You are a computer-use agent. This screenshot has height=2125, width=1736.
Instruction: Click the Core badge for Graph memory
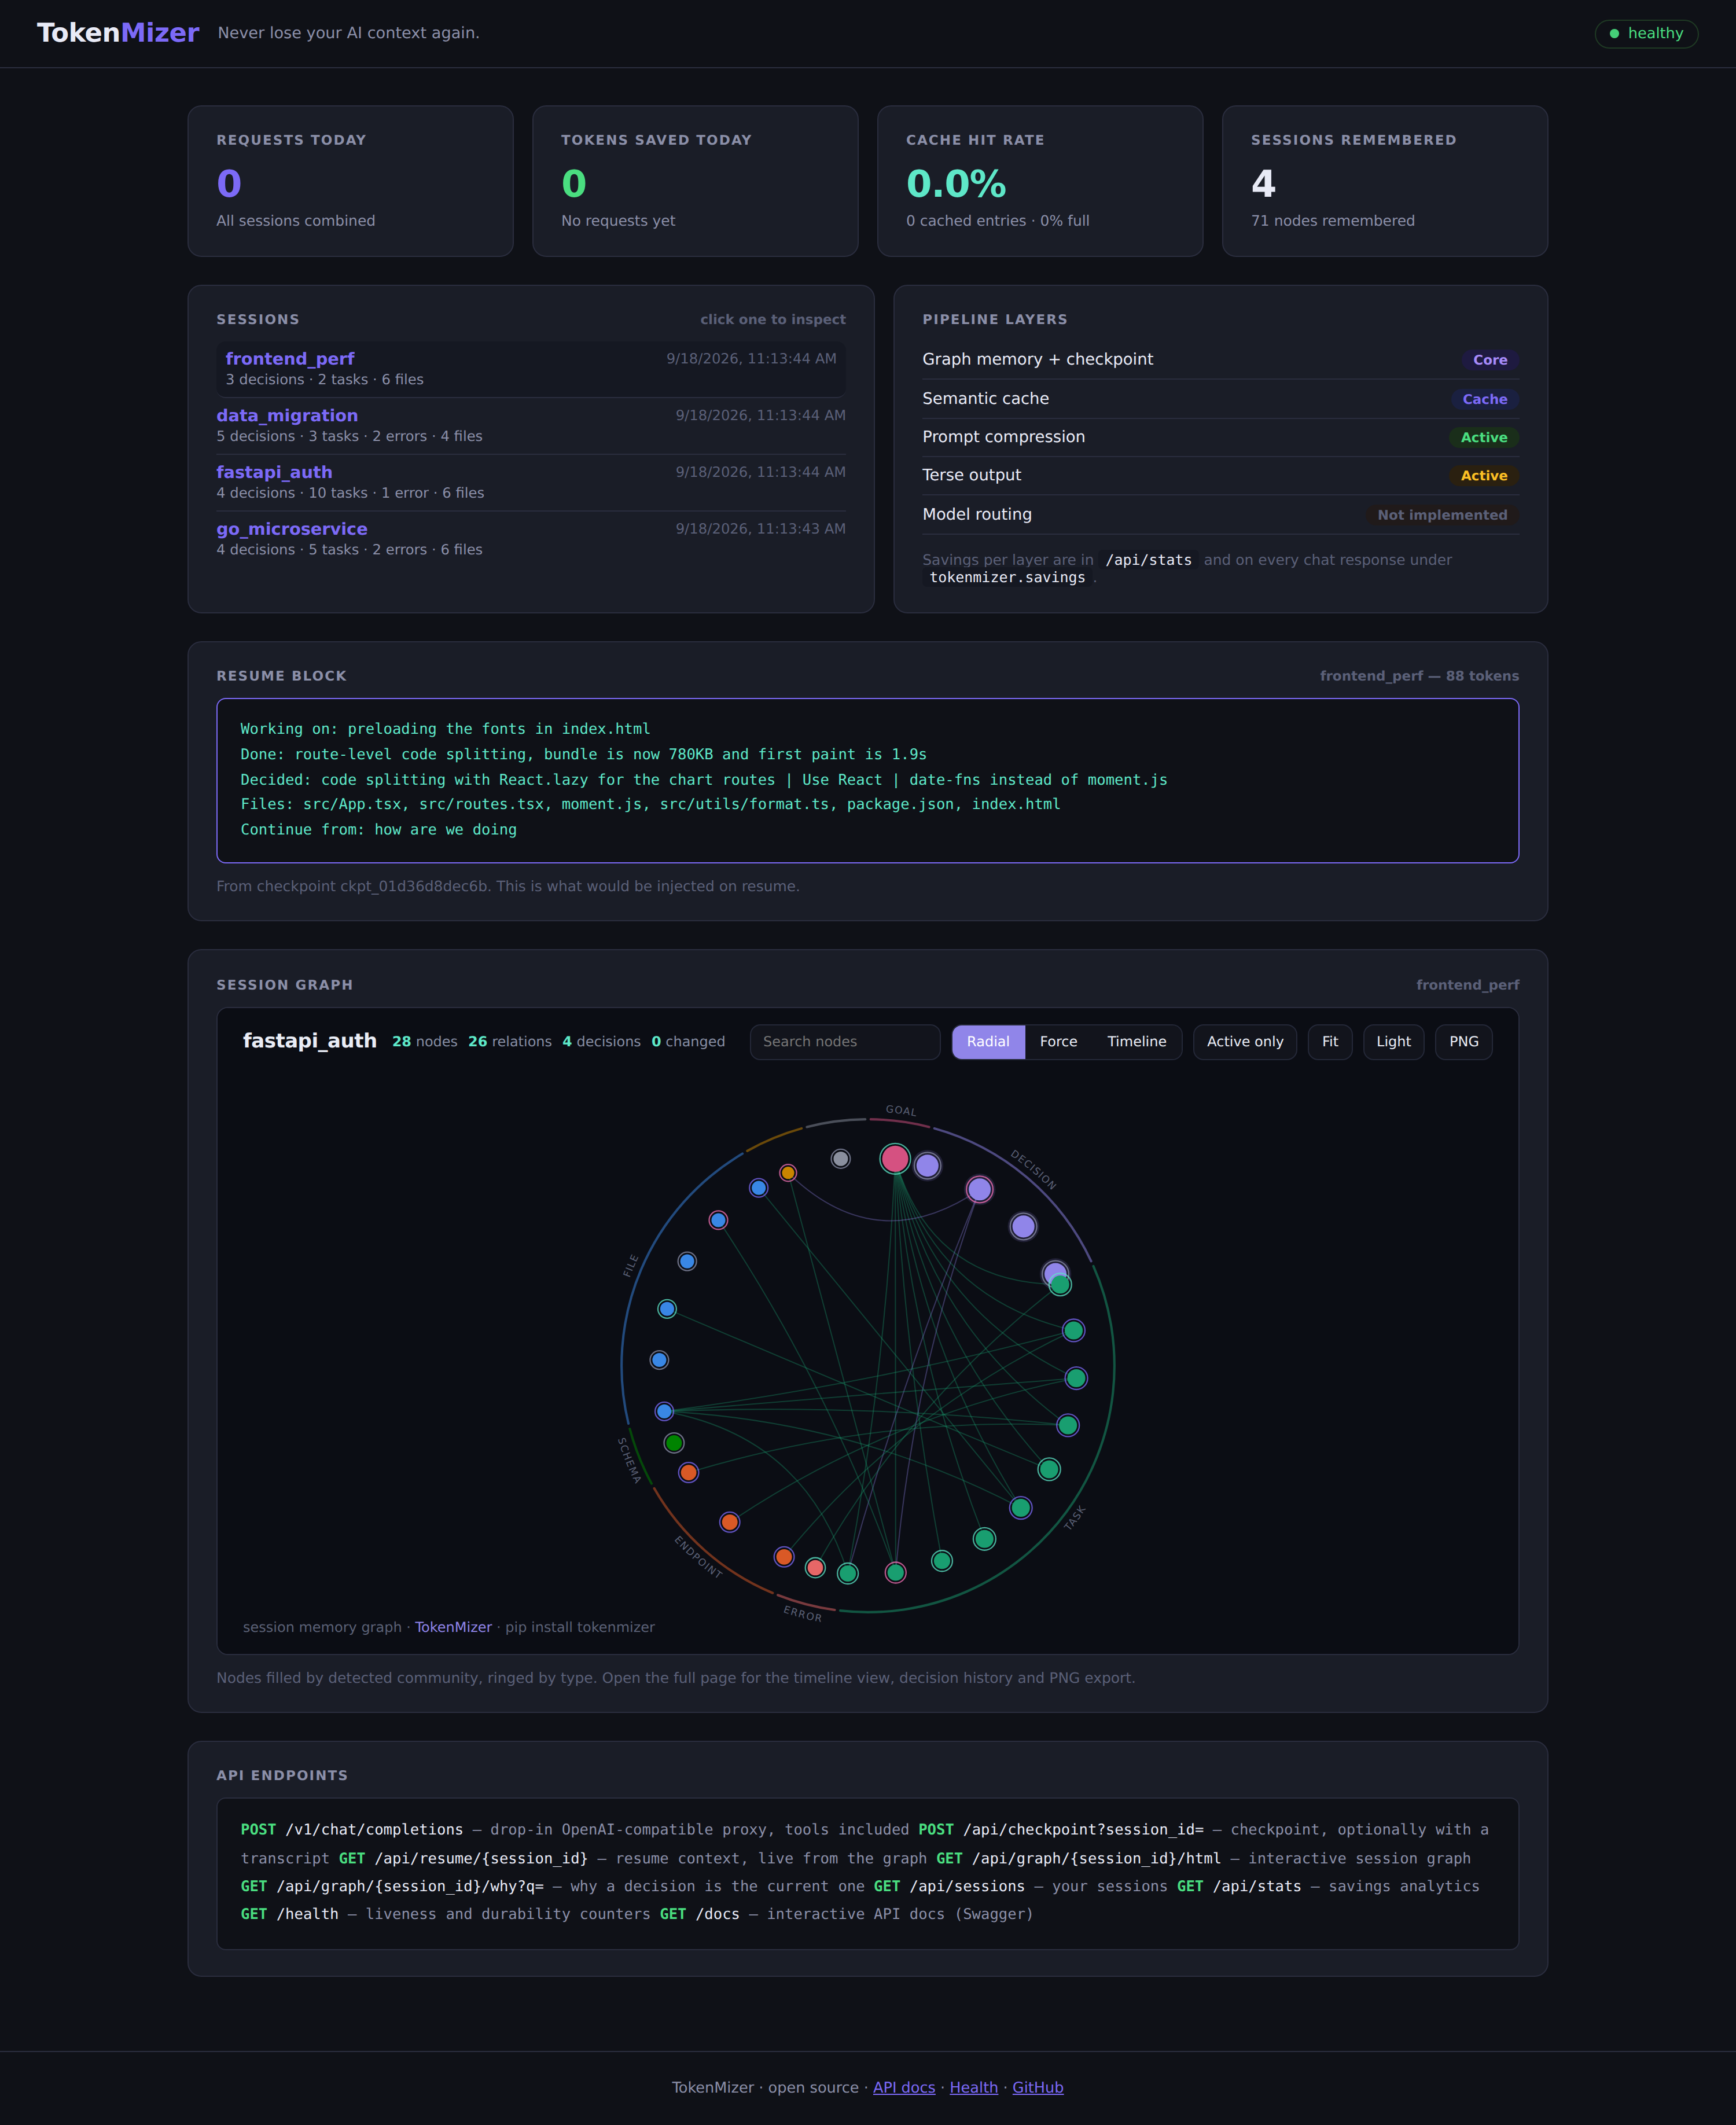[1490, 360]
